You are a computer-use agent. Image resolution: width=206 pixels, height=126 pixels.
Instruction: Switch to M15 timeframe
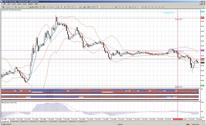tap(142, 7)
